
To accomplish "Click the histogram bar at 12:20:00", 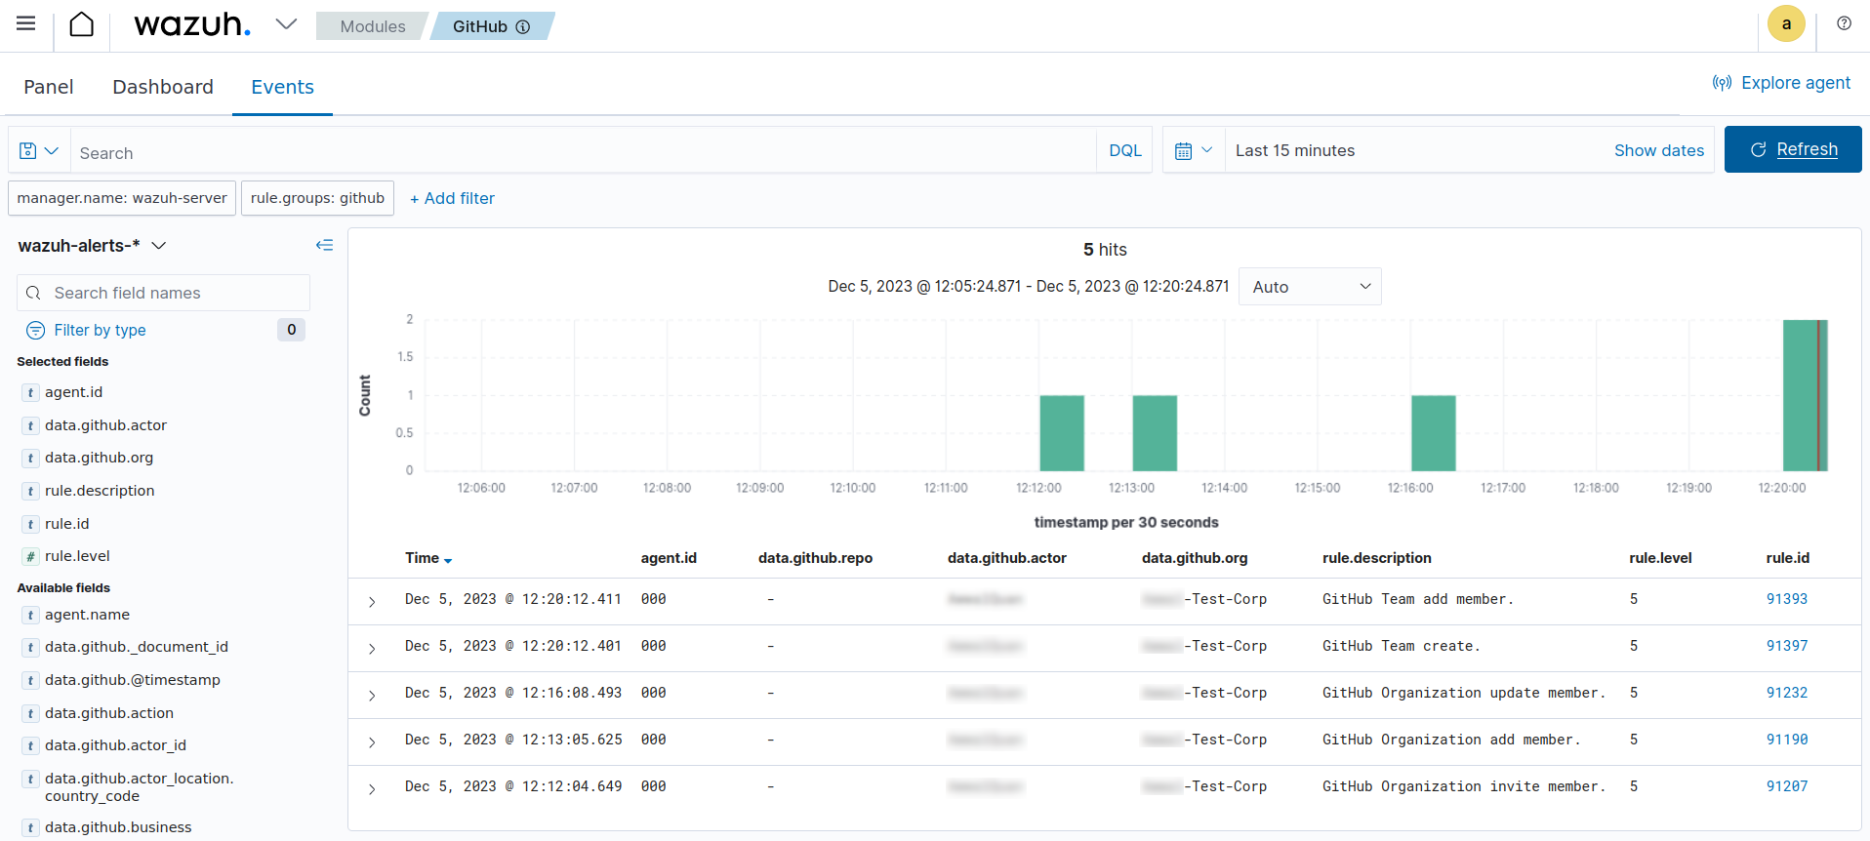I will point(1805,395).
